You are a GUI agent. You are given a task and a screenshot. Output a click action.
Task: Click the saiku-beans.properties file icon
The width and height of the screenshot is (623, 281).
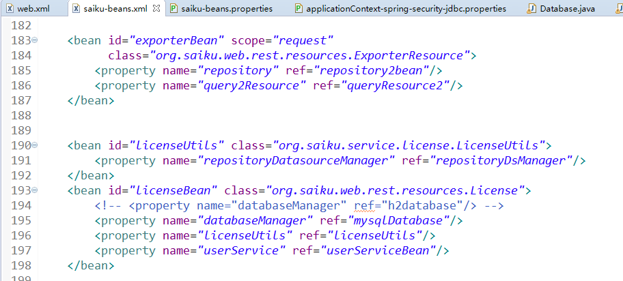(x=174, y=8)
